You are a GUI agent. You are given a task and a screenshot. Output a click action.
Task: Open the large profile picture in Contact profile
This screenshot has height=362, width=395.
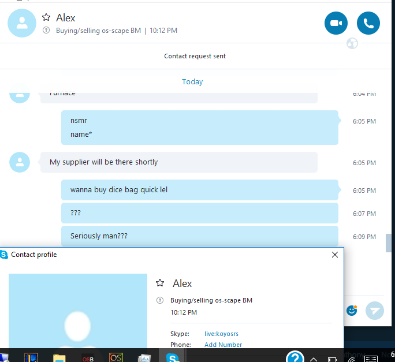click(x=78, y=311)
